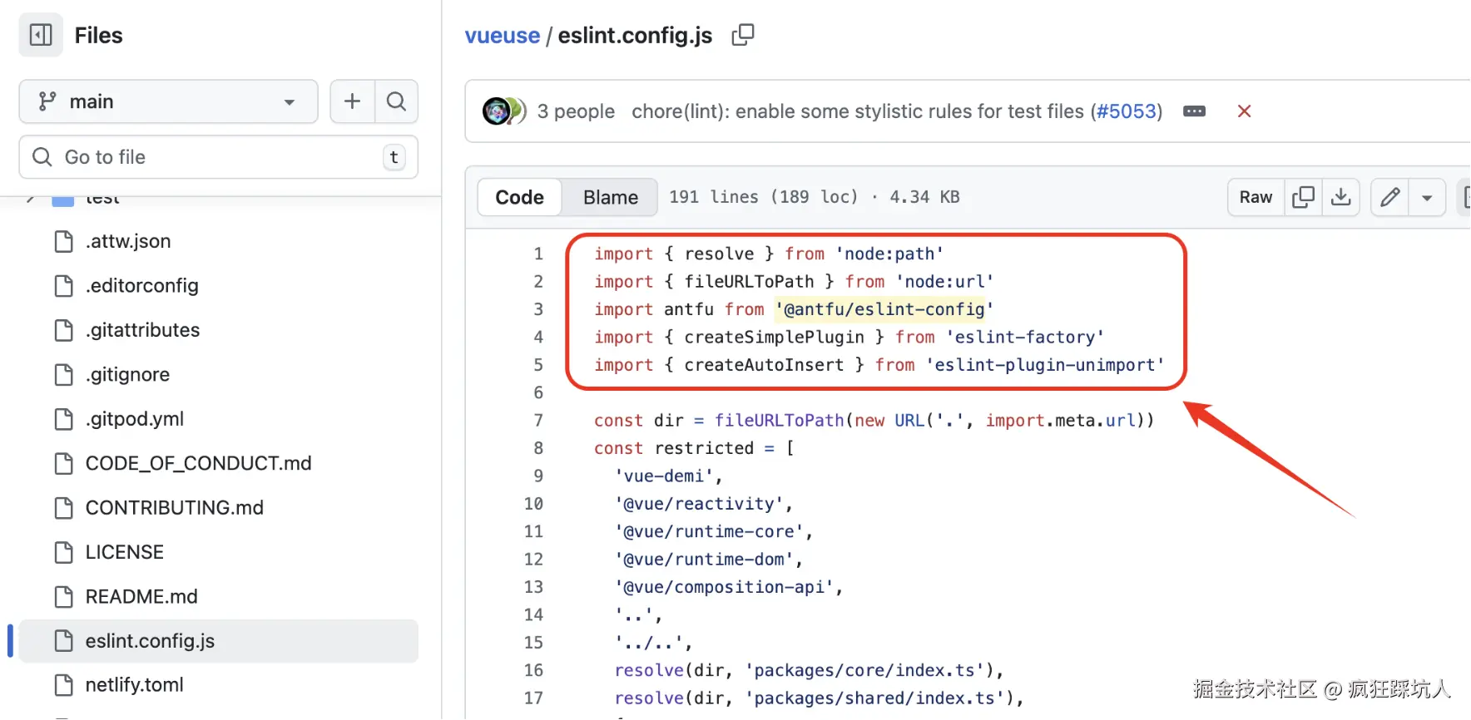The image size is (1471, 720).
Task: Click the contributors avatar stack
Action: pos(503,111)
